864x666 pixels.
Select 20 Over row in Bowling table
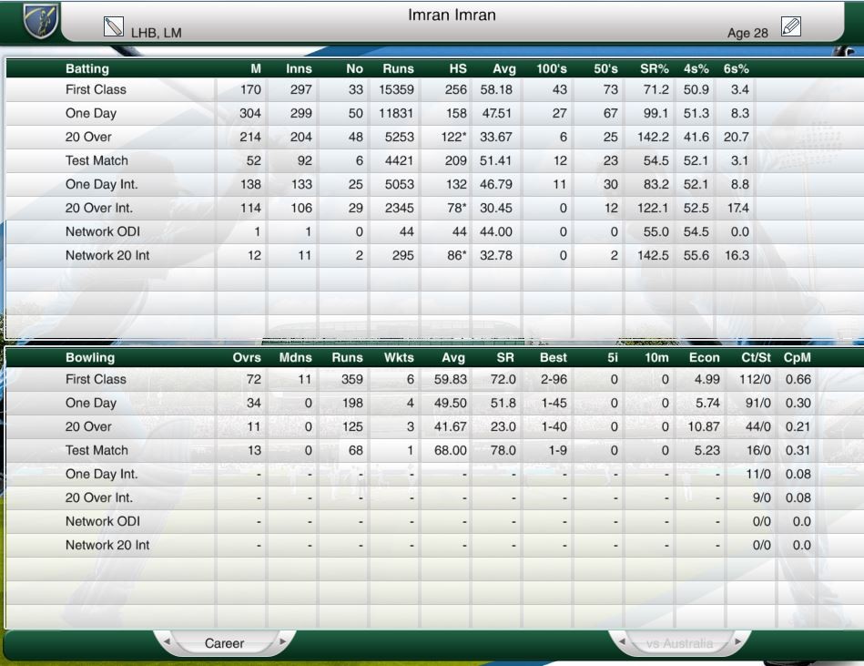(435, 426)
